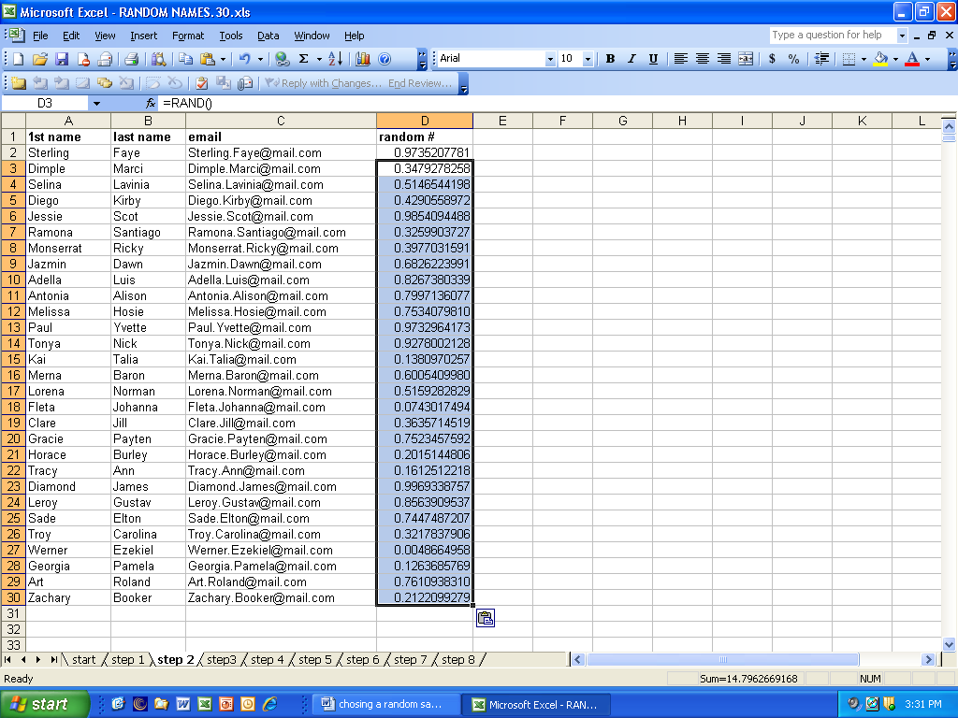Select column D header
The image size is (958, 718).
pos(425,121)
